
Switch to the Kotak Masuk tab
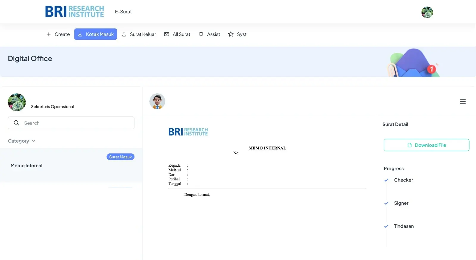[x=95, y=34]
